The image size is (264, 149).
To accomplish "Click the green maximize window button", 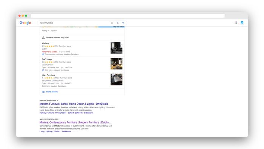I will pos(26,16).
